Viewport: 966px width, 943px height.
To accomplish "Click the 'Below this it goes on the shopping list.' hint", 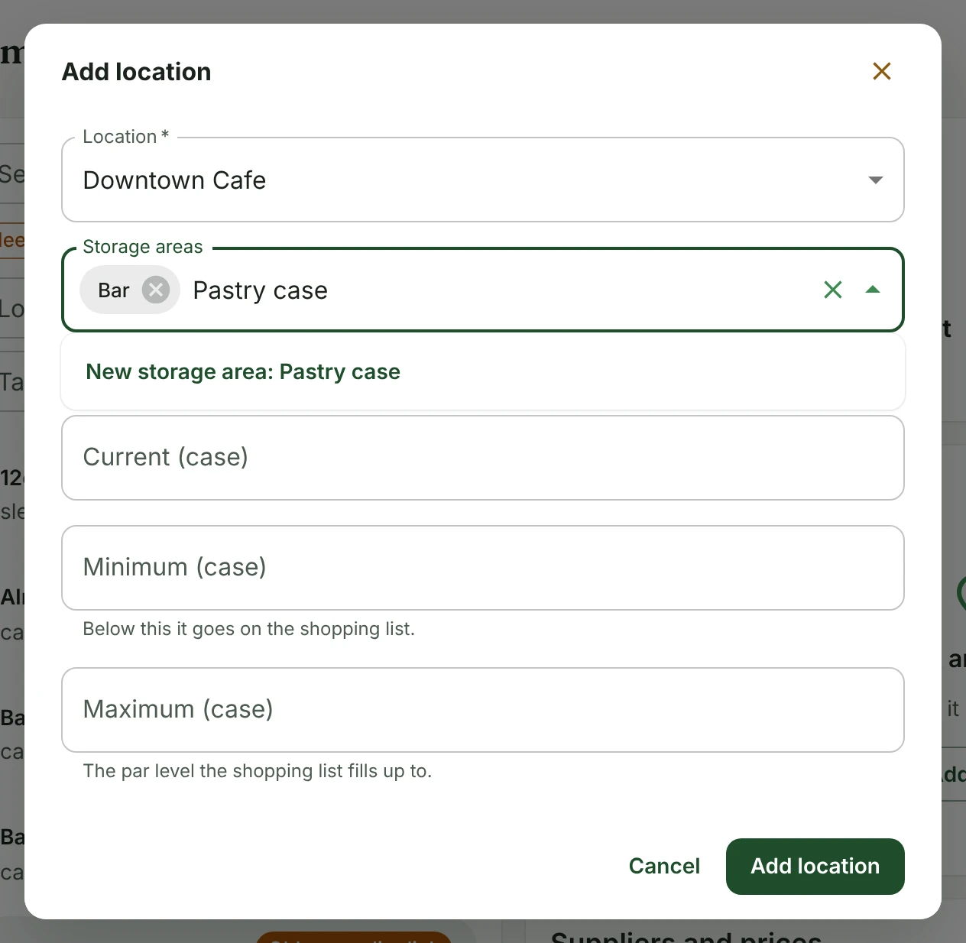I will point(249,629).
